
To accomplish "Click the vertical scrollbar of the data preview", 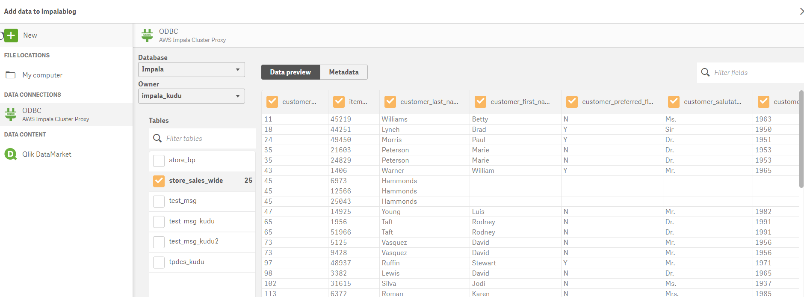I will pyautogui.click(x=801, y=139).
